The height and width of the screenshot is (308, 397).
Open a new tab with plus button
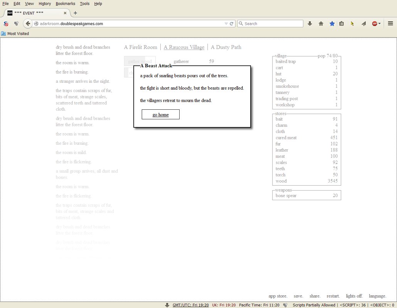coord(75,13)
